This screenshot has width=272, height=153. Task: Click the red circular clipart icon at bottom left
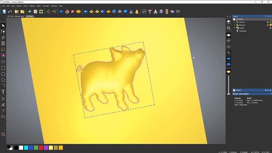tap(3, 134)
